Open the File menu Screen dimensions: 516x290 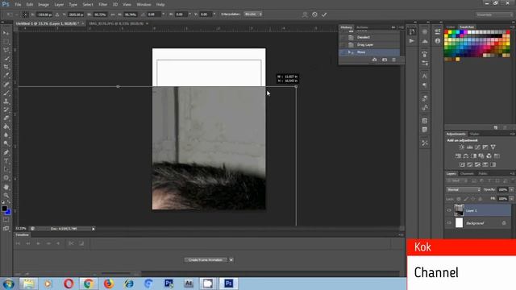tap(18, 5)
